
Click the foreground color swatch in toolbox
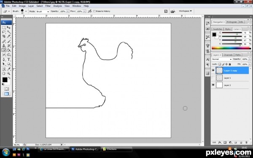(5, 80)
